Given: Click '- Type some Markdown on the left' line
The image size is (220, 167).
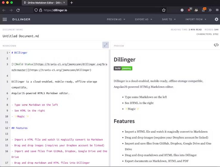Looking at the screenshot, I should pos(35,105).
